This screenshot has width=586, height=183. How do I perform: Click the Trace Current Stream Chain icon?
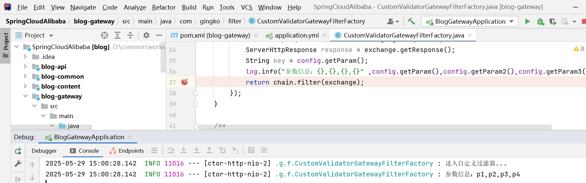(x=264, y=150)
